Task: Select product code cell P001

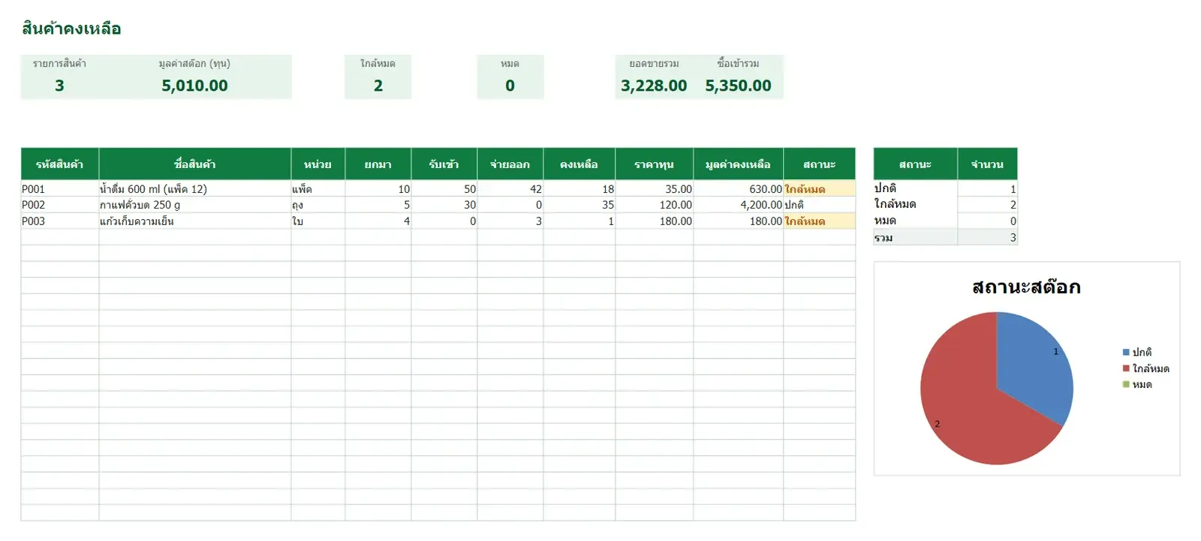Action: pyautogui.click(x=60, y=189)
